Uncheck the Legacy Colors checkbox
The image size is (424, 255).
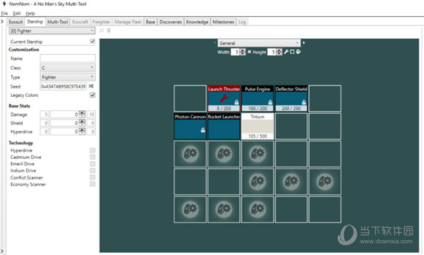(x=93, y=95)
